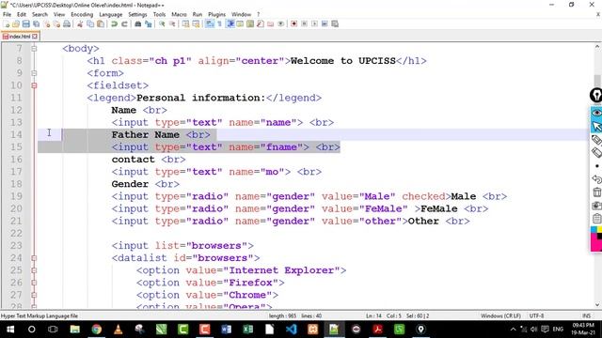
Task: Select the pen tool in annotation overlay
Action: [596, 140]
